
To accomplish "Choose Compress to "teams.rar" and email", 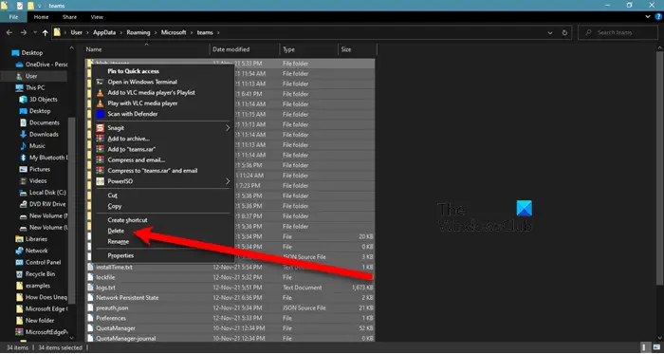I will (163, 171).
